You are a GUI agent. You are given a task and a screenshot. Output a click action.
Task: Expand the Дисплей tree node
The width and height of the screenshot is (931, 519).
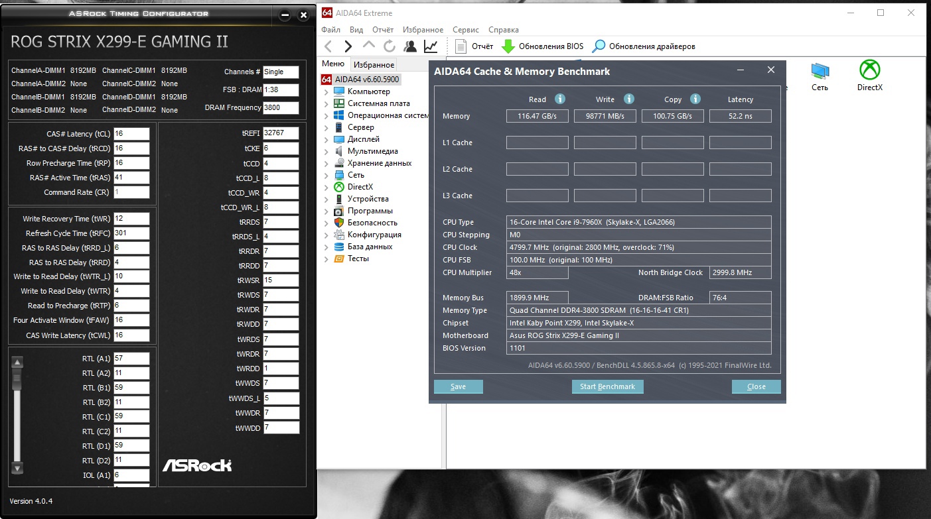coord(326,139)
